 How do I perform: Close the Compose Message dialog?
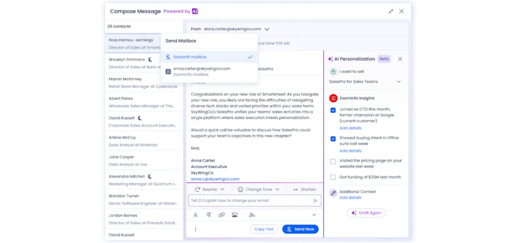(x=401, y=11)
